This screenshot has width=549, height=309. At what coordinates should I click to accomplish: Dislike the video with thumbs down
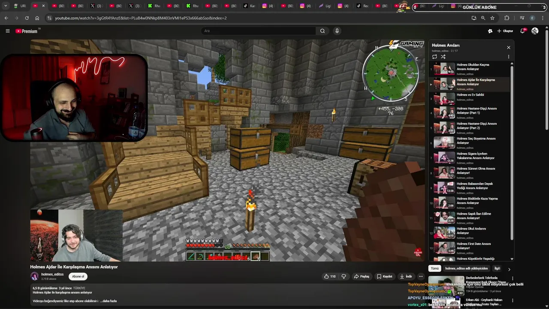[344, 276]
